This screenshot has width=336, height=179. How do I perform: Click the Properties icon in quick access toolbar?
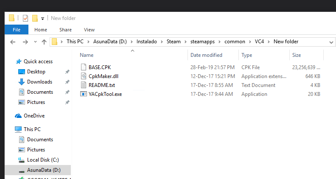(x=25, y=18)
